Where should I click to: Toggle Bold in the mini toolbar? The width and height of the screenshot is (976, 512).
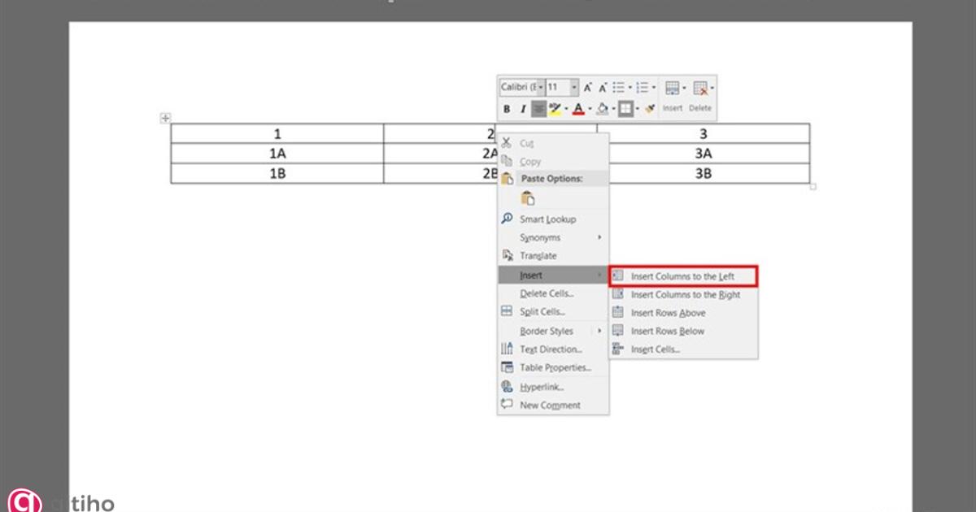pyautogui.click(x=507, y=109)
